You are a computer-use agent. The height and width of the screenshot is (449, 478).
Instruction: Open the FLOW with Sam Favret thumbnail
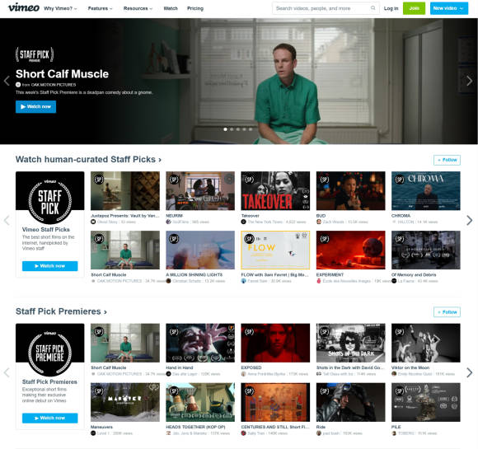(x=275, y=250)
